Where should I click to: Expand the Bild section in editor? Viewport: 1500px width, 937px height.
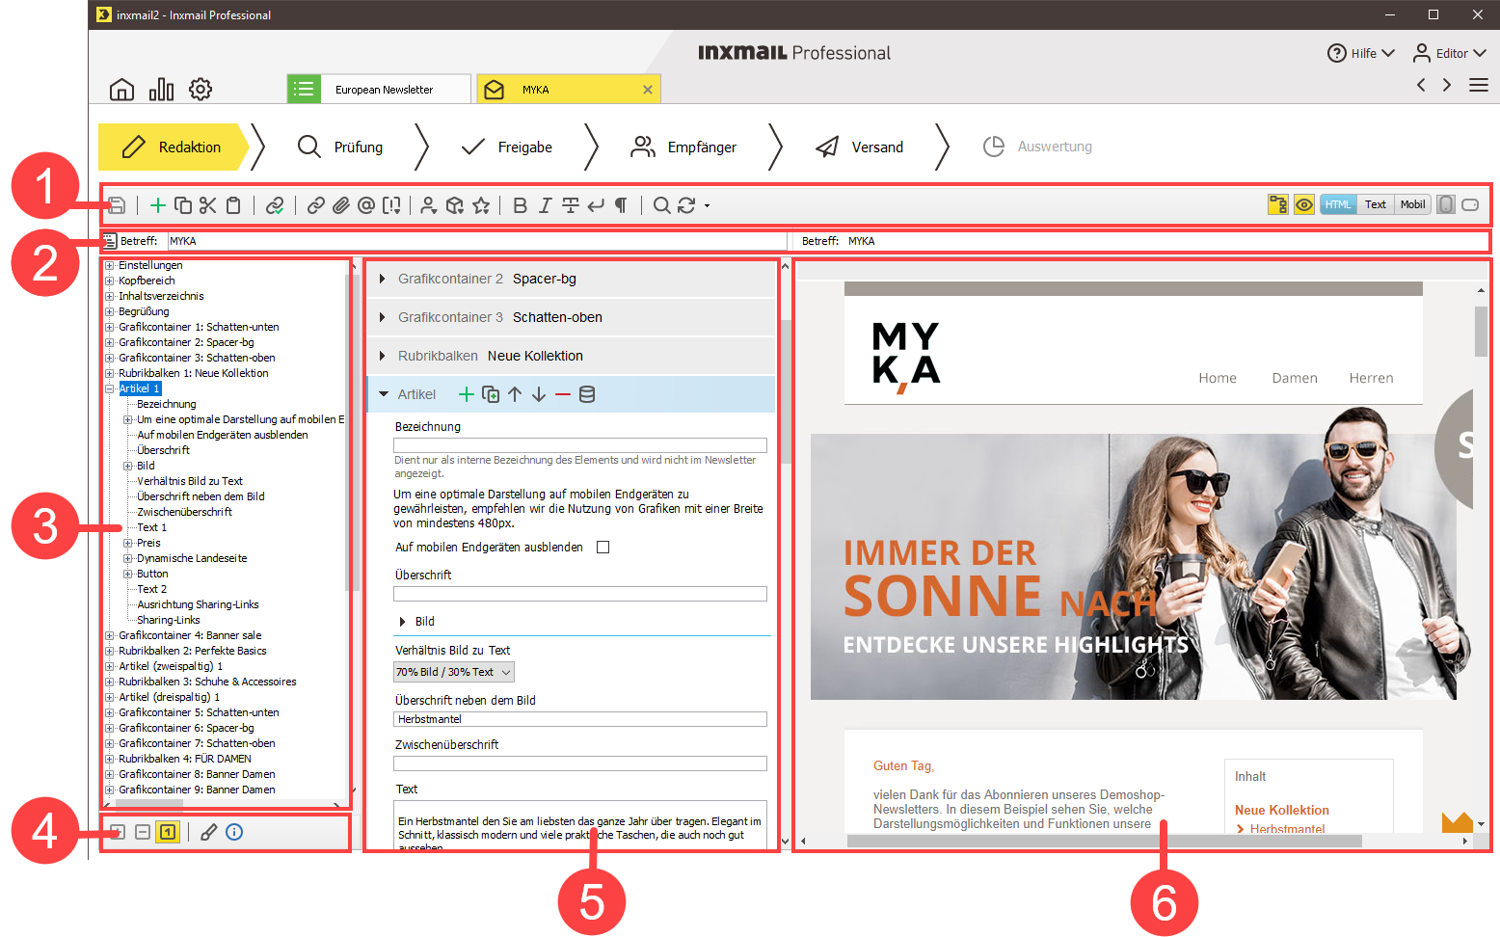click(403, 622)
